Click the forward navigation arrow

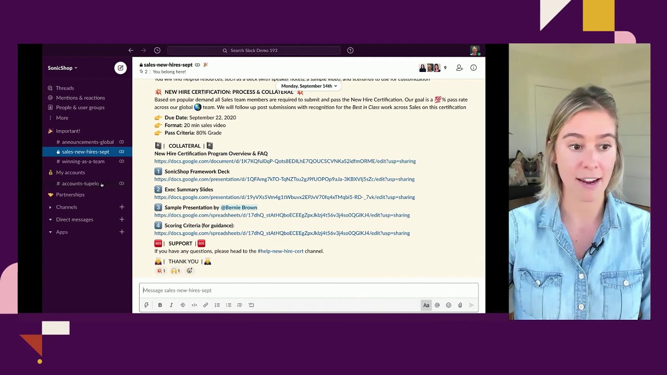point(143,51)
